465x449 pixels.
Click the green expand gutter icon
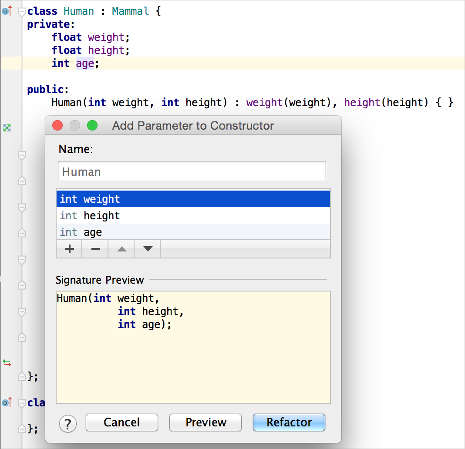click(x=7, y=128)
